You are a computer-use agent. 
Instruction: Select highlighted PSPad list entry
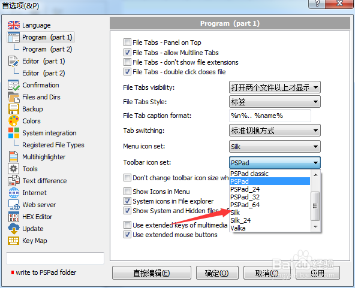point(270,181)
